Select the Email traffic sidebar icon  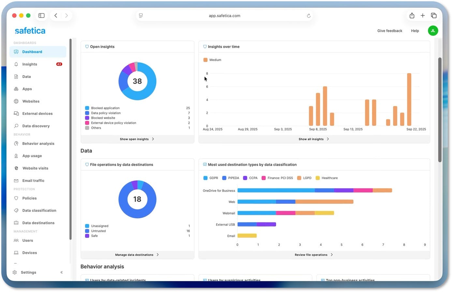16,181
